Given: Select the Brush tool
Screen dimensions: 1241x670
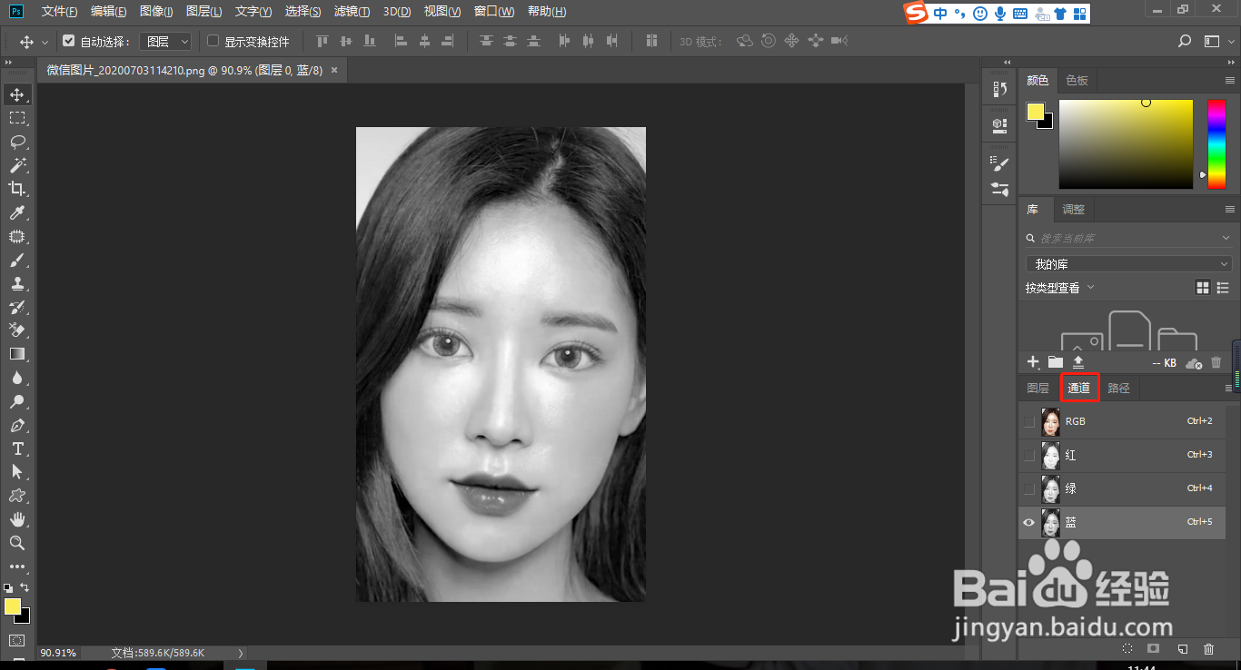Looking at the screenshot, I should click(17, 260).
